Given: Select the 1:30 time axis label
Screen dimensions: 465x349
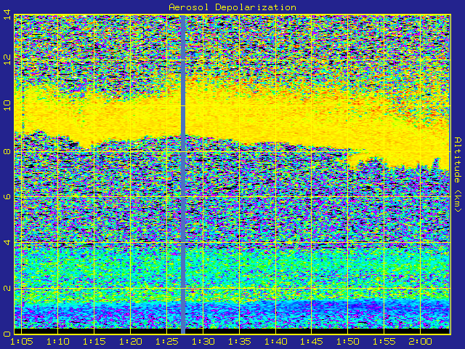Looking at the screenshot, I should pos(203,342).
